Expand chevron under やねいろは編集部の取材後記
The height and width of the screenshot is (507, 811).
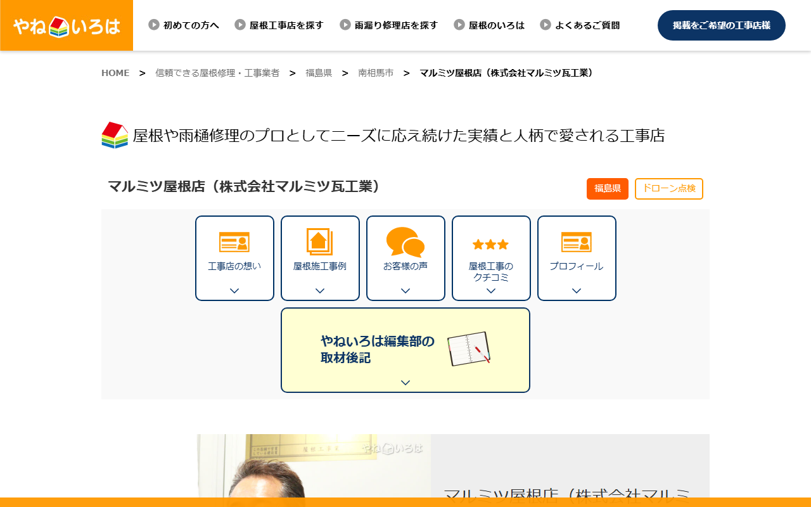coord(405,383)
